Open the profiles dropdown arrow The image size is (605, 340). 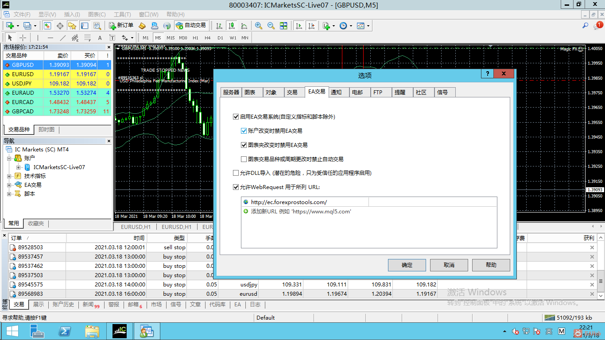(x=35, y=26)
